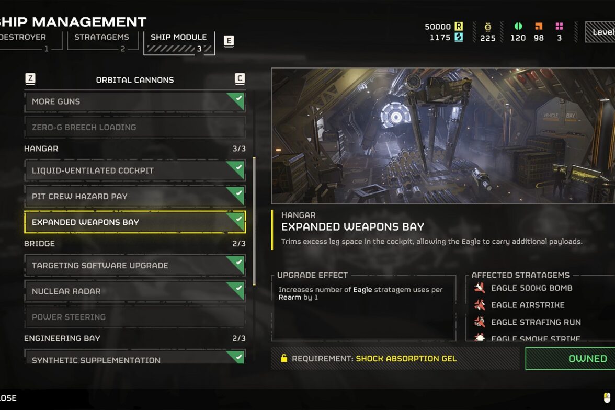
Task: Click the orange rare sample icon
Action: (539, 26)
